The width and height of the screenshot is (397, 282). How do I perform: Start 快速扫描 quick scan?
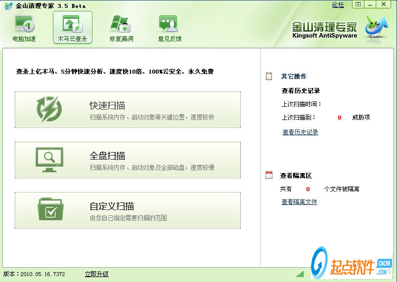(128, 110)
